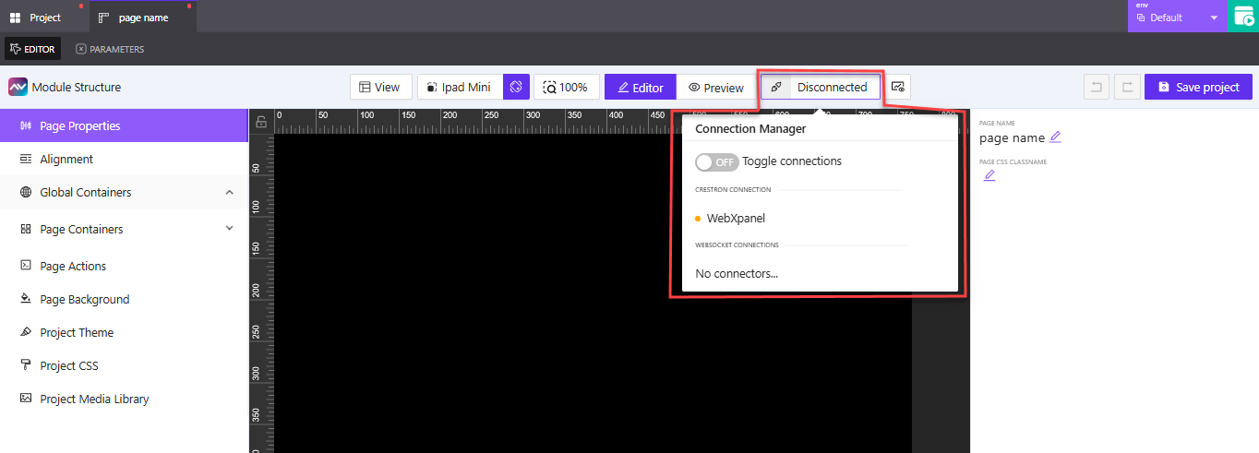This screenshot has width=1259, height=453.
Task: Collapse the Global Containers section
Action: tap(229, 192)
